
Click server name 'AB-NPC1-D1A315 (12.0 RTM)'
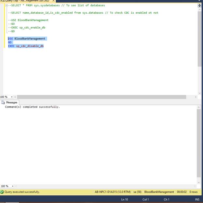click(113, 192)
